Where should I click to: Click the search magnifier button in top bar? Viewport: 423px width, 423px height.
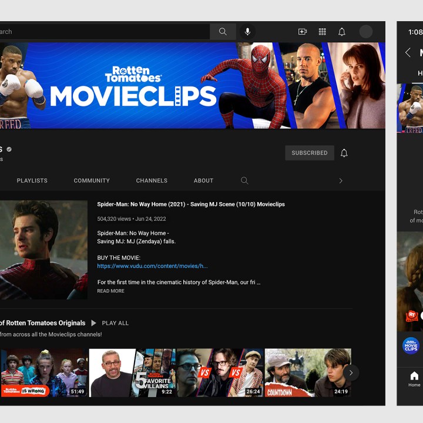[223, 32]
